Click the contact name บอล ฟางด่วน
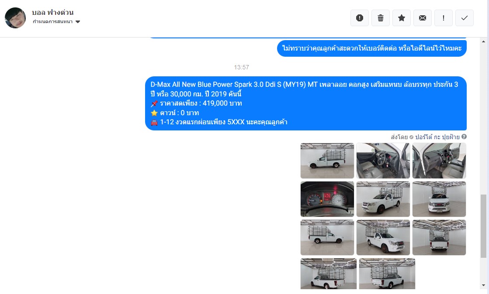The height and width of the screenshot is (294, 489). click(x=53, y=13)
